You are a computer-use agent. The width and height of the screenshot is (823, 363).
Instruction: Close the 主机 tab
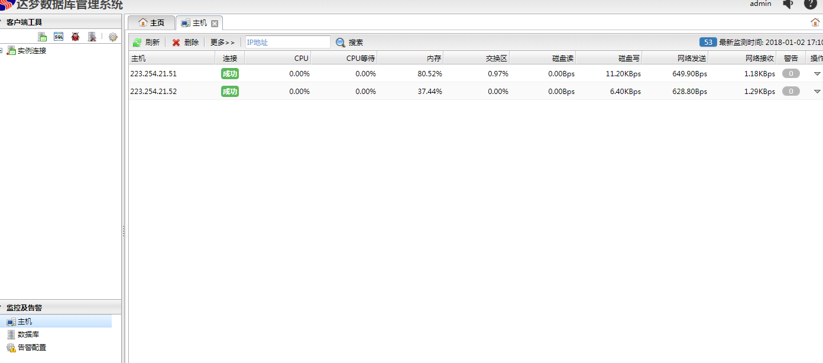point(215,24)
